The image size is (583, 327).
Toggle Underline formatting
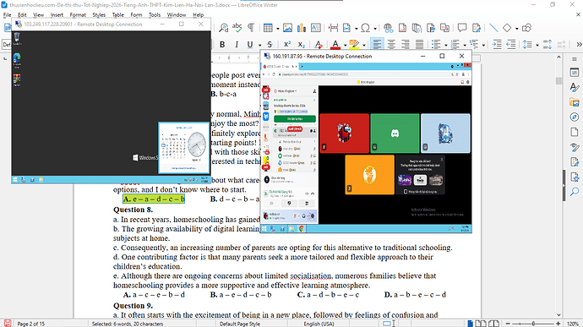point(250,45)
